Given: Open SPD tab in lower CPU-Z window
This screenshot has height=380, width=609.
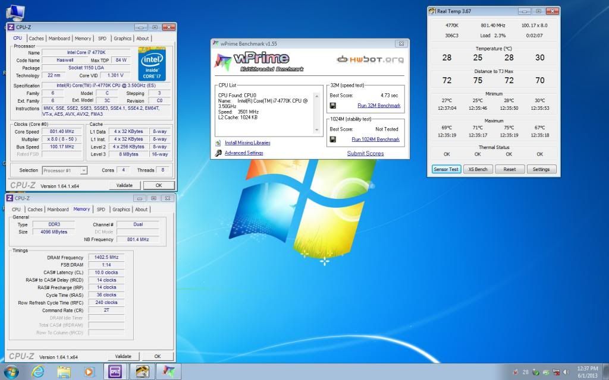Looking at the screenshot, I should pos(101,210).
